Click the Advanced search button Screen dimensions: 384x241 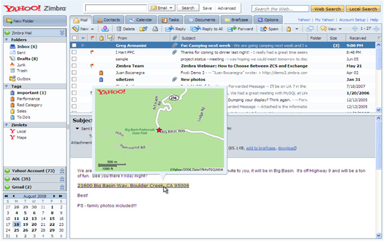click(227, 8)
